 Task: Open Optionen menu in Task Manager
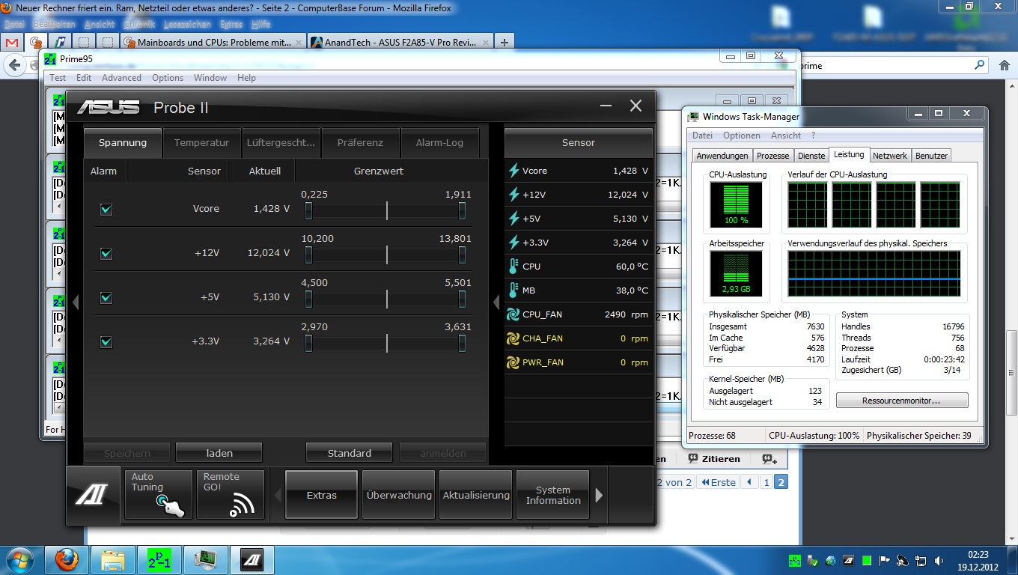click(741, 136)
